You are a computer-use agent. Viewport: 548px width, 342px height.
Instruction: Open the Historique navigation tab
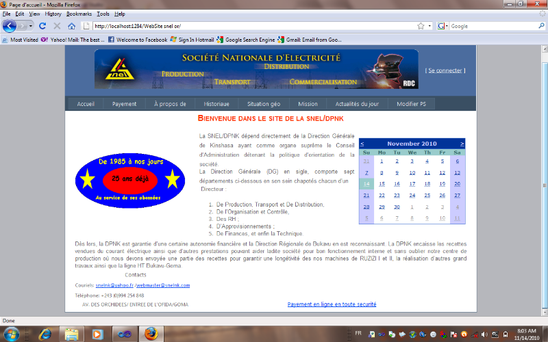[216, 104]
